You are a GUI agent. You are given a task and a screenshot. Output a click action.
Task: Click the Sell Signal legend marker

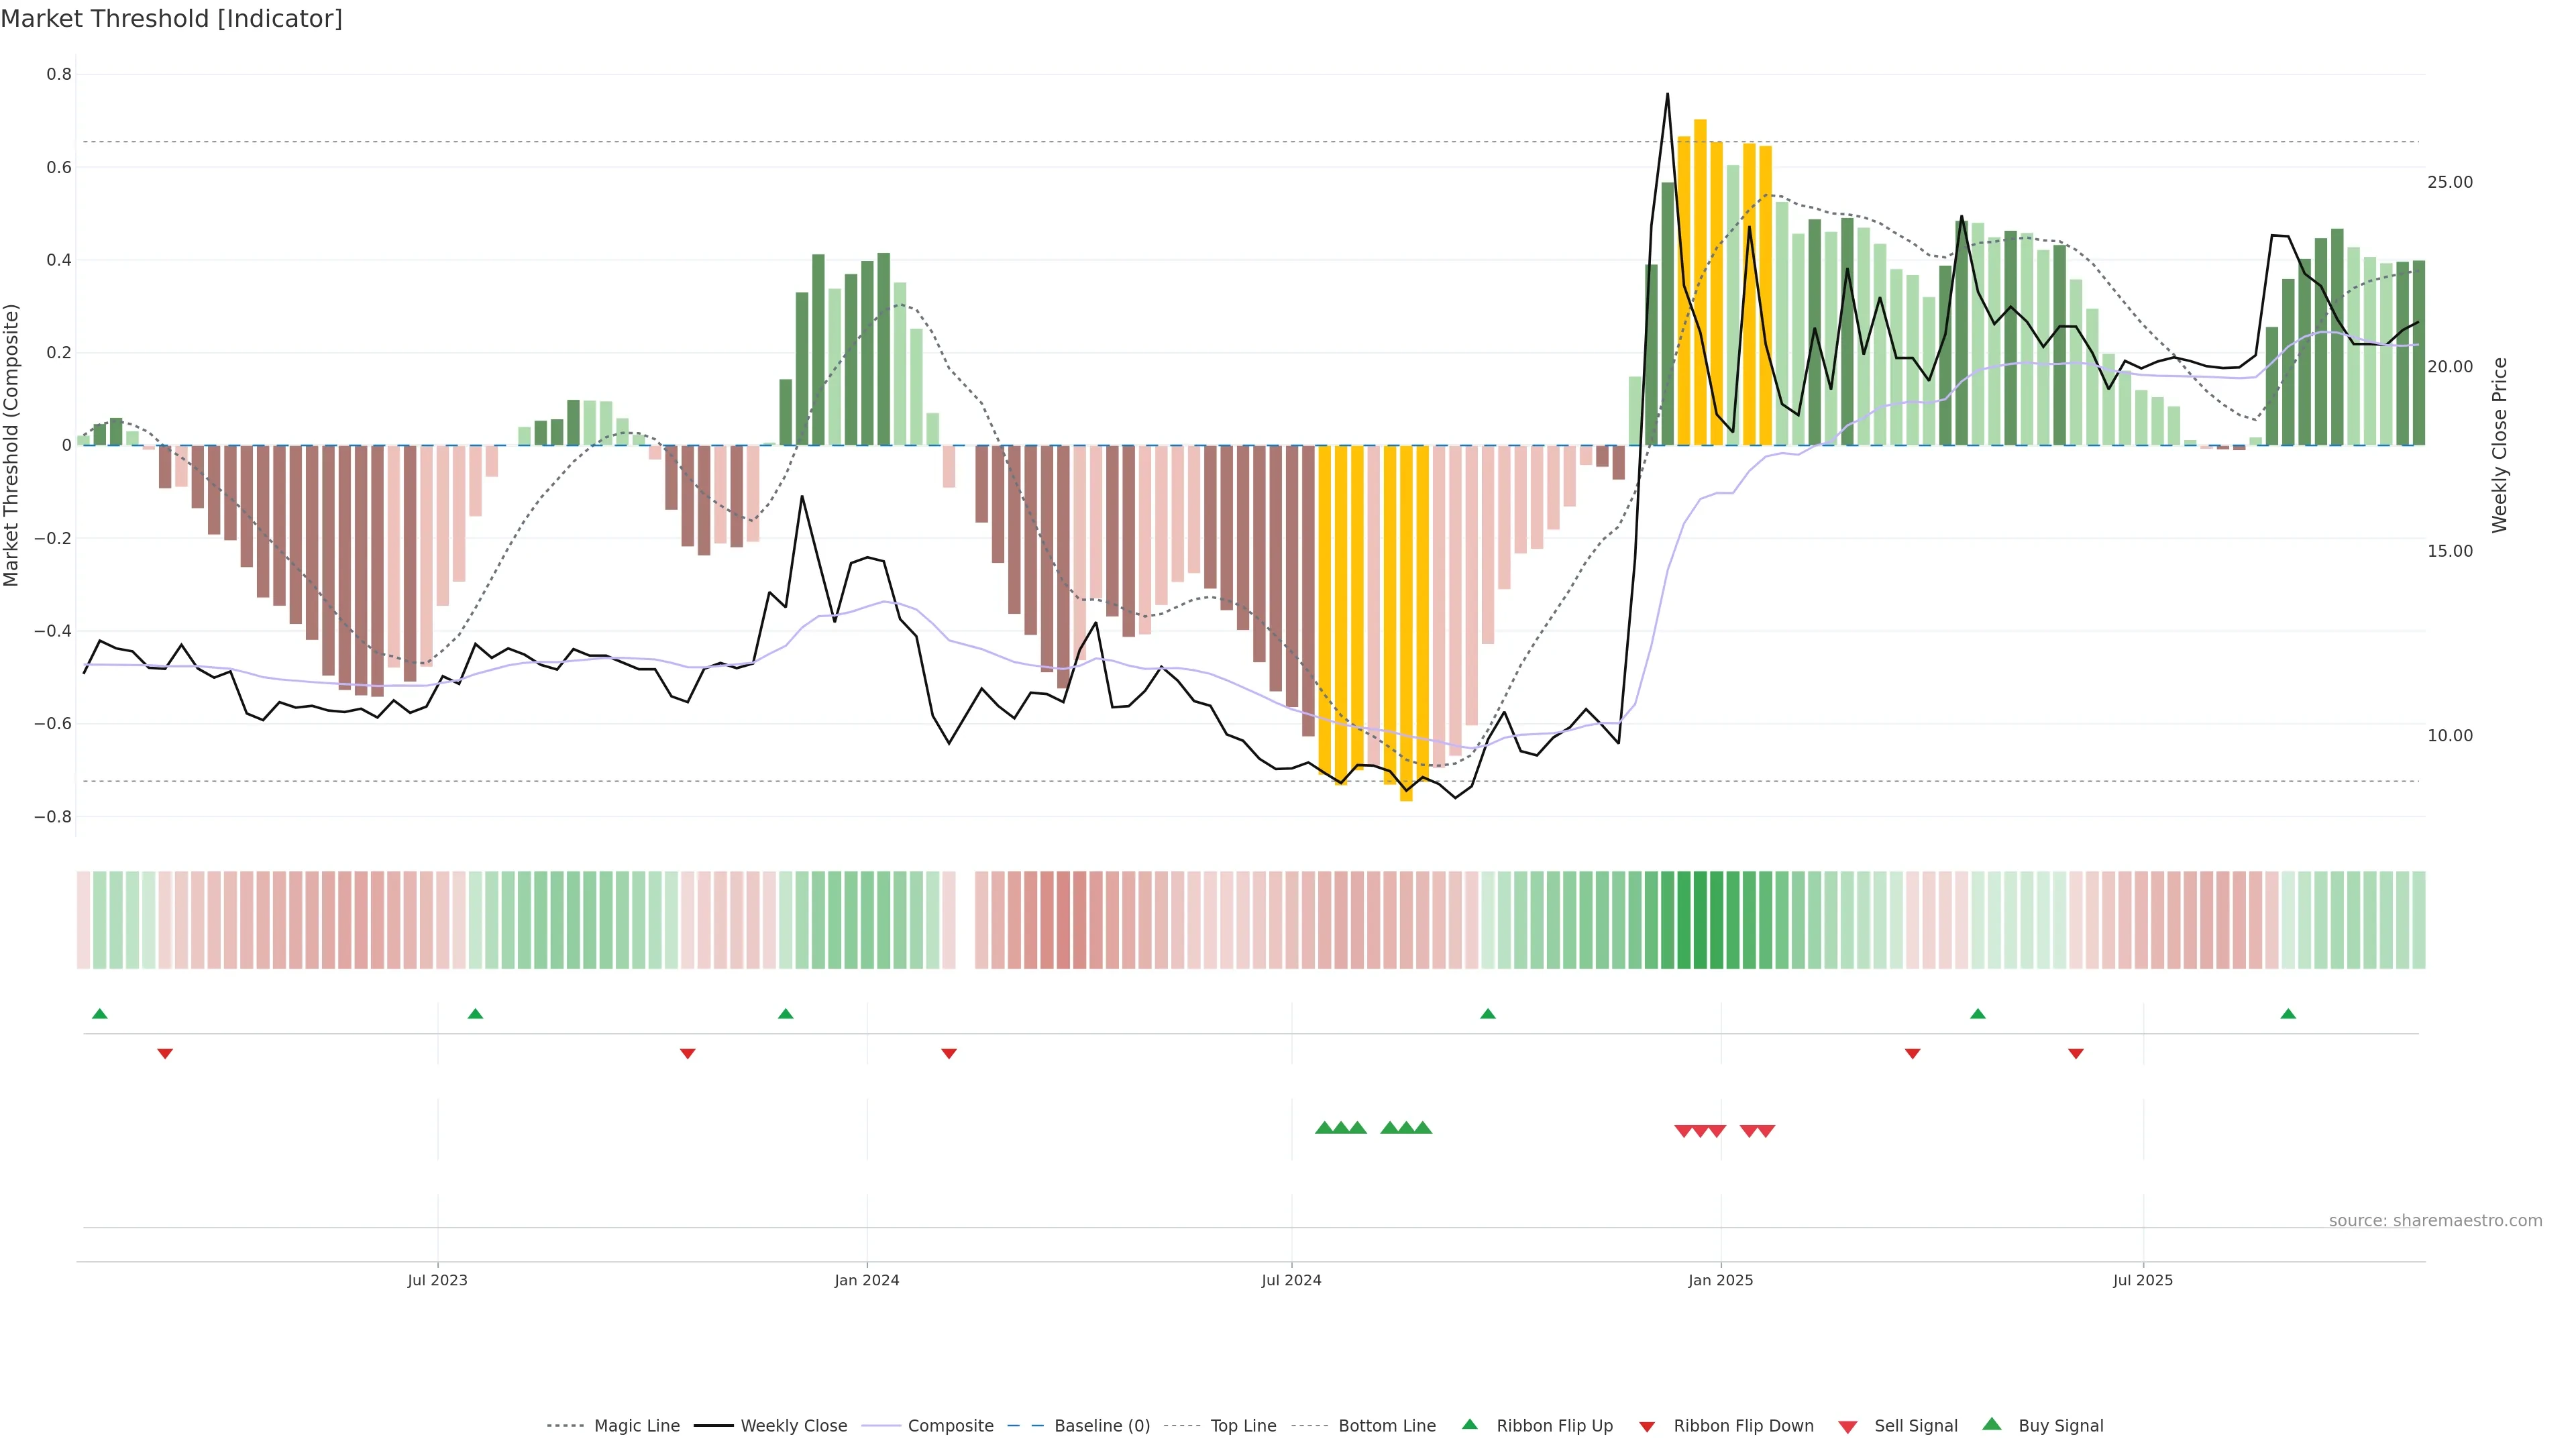point(1848,1427)
